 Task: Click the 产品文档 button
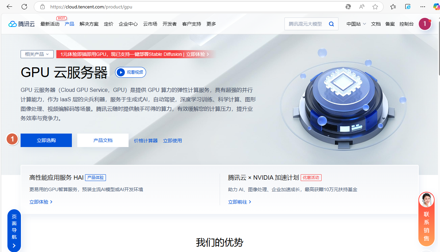pyautogui.click(x=103, y=140)
